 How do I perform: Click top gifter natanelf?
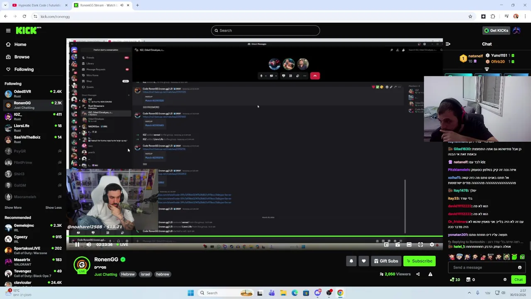click(475, 56)
